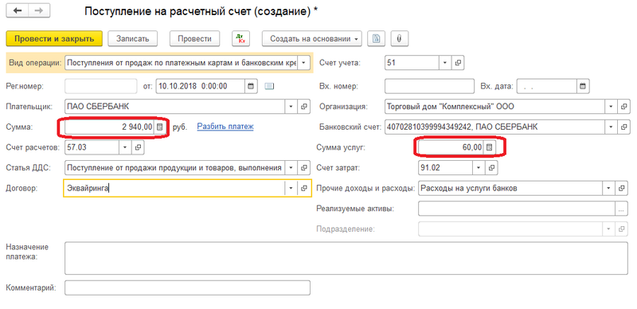Expand the Статья ДДС dropdown

tap(291, 167)
